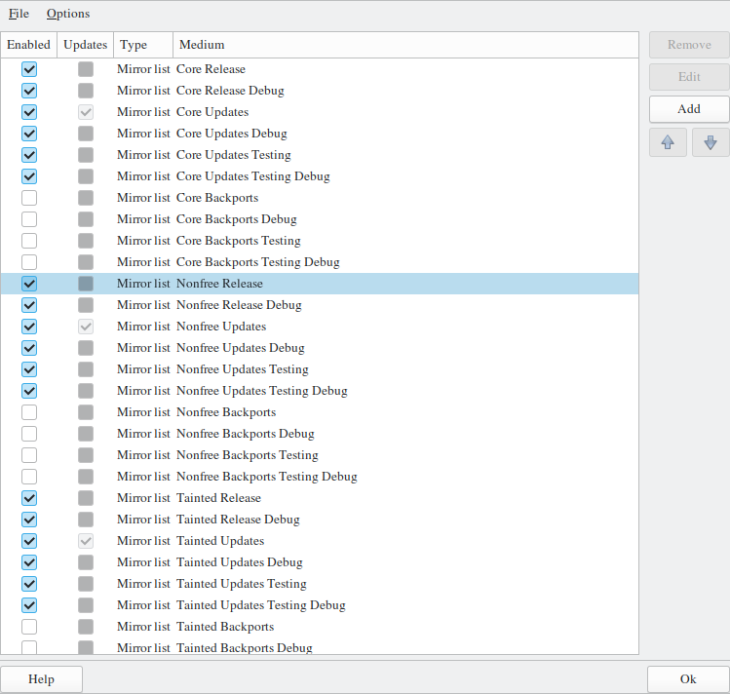Click the Ok button
This screenshot has height=694, width=730.
click(688, 679)
